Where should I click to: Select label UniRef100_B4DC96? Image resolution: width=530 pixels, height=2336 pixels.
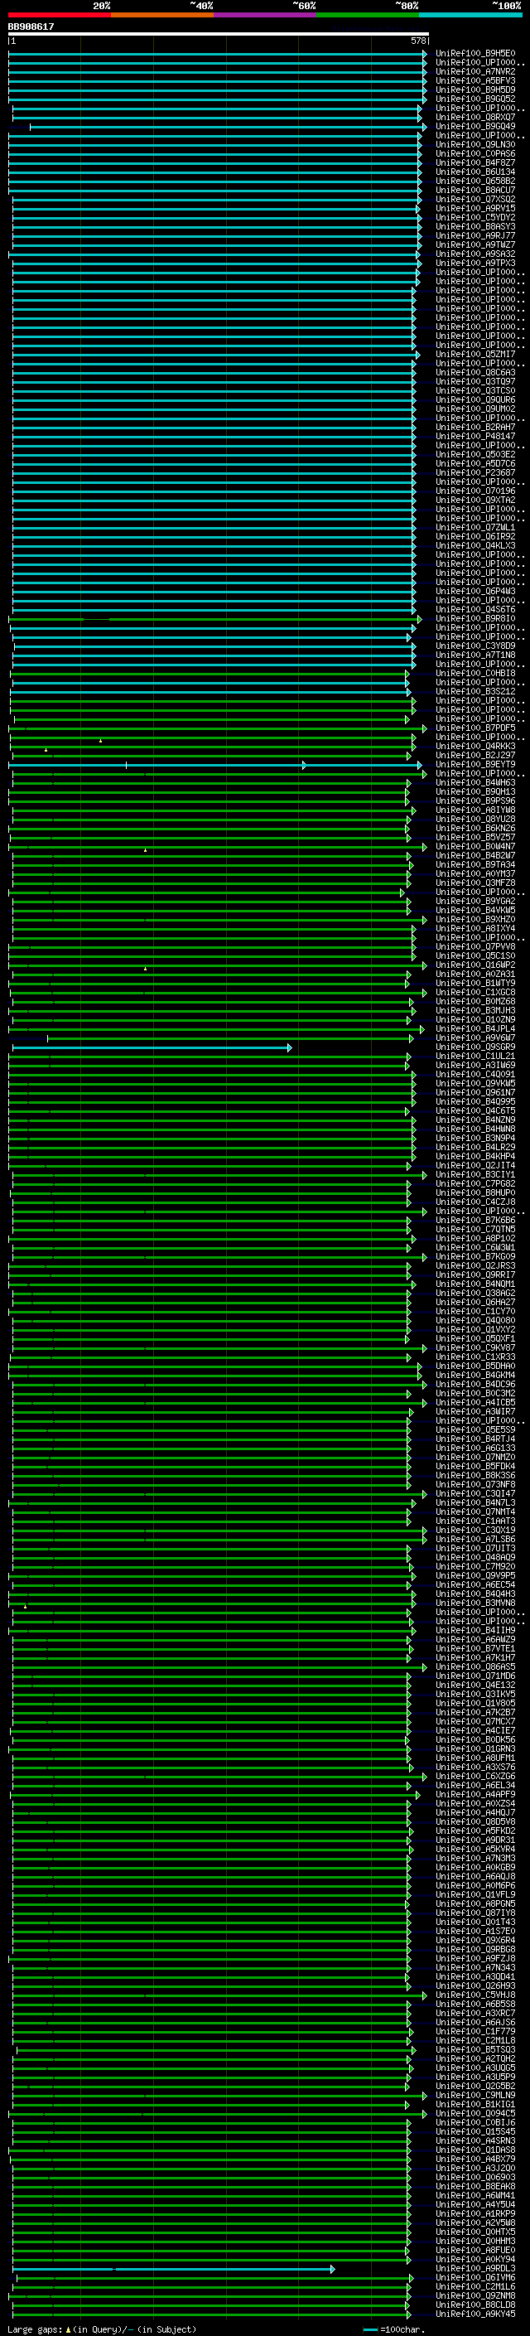point(475,1385)
